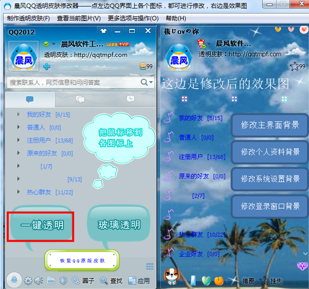Click the 玻璃透明 button
This screenshot has height=289, width=309.
[119, 224]
